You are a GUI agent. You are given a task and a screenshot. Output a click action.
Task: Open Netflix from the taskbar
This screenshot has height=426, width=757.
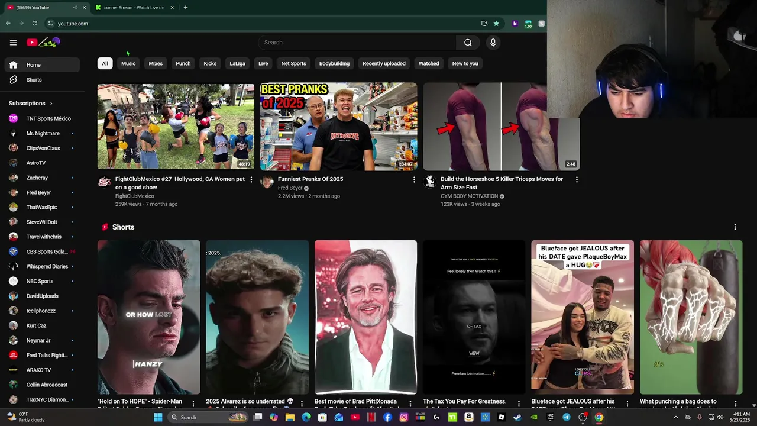coord(371,417)
